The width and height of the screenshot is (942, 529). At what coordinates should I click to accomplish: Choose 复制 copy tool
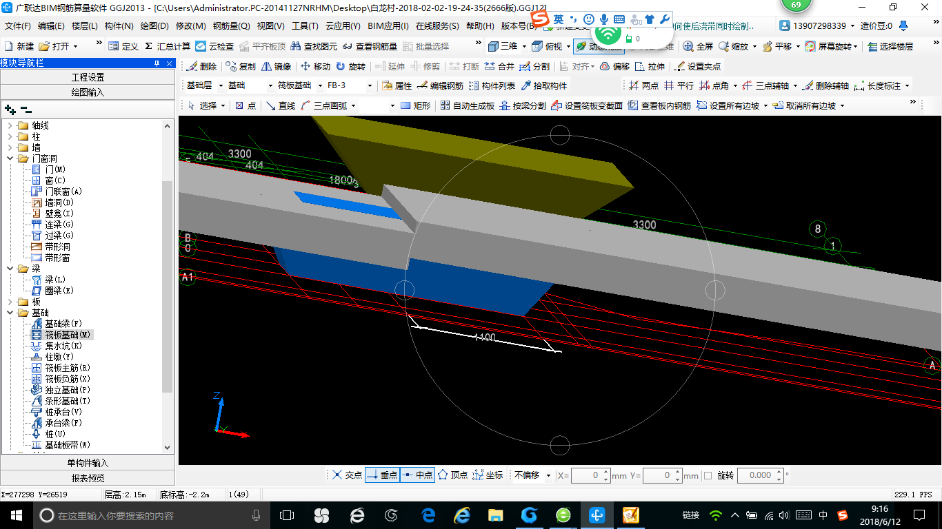(x=240, y=67)
